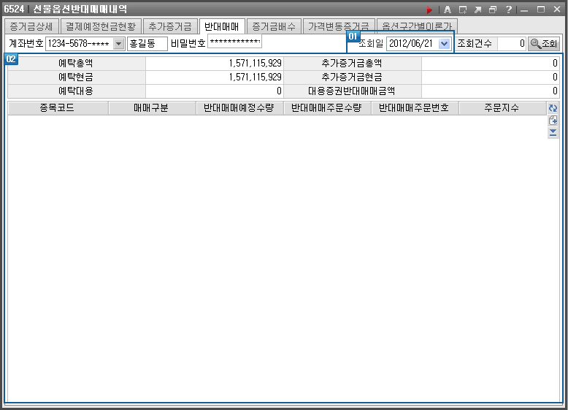Click the page-plus icon beside the grid
This screenshot has width=568, height=410.
tap(553, 120)
